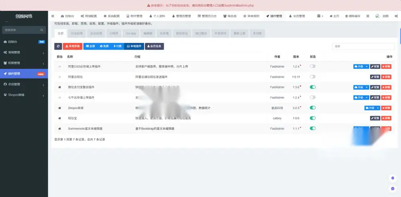Click the home icon in Shopro商城 row
The height and width of the screenshot is (197, 401).
pos(60,108)
